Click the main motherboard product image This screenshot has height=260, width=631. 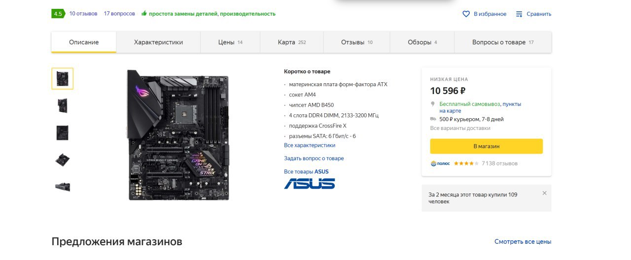point(178,135)
